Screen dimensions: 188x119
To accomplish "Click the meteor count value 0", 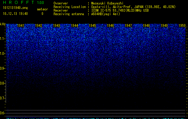I will (x=42, y=14).
